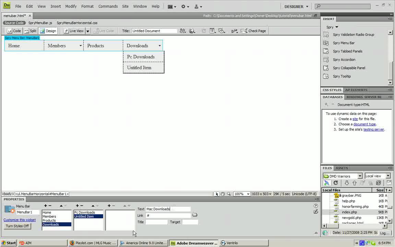Open Spry category dropdown in Insert panel

click(x=332, y=27)
